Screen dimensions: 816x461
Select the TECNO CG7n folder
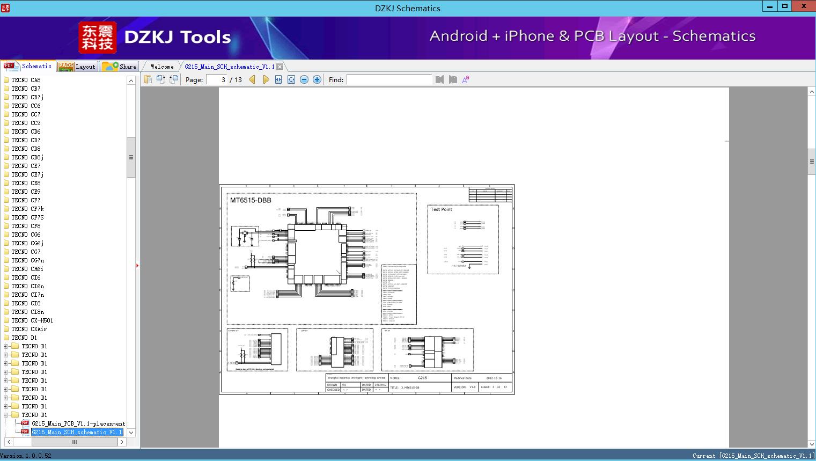(x=27, y=260)
